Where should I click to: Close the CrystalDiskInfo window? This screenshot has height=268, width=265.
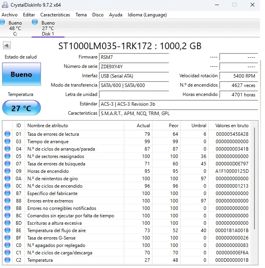point(252,5)
